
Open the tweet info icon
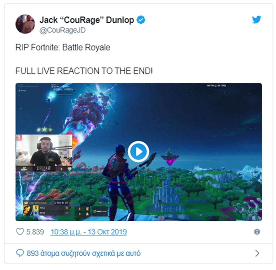coord(257,232)
